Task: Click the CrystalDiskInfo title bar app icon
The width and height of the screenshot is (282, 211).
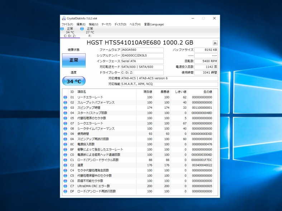Action: pyautogui.click(x=64, y=18)
